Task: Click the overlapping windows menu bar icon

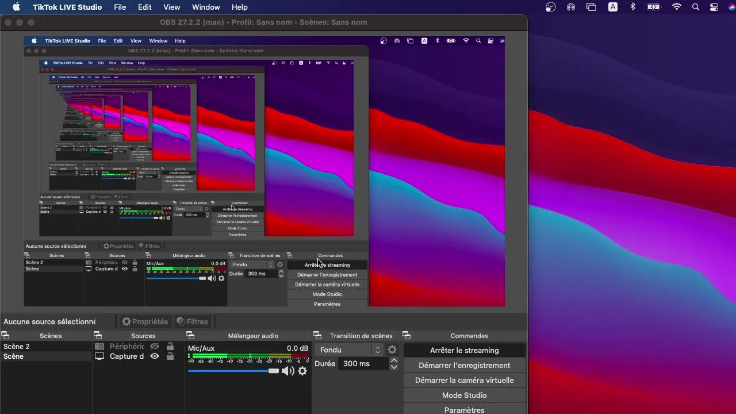Action: click(591, 7)
